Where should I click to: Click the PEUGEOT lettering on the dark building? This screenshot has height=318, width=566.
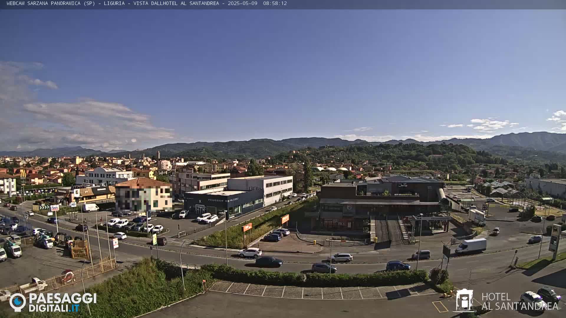coord(216,200)
